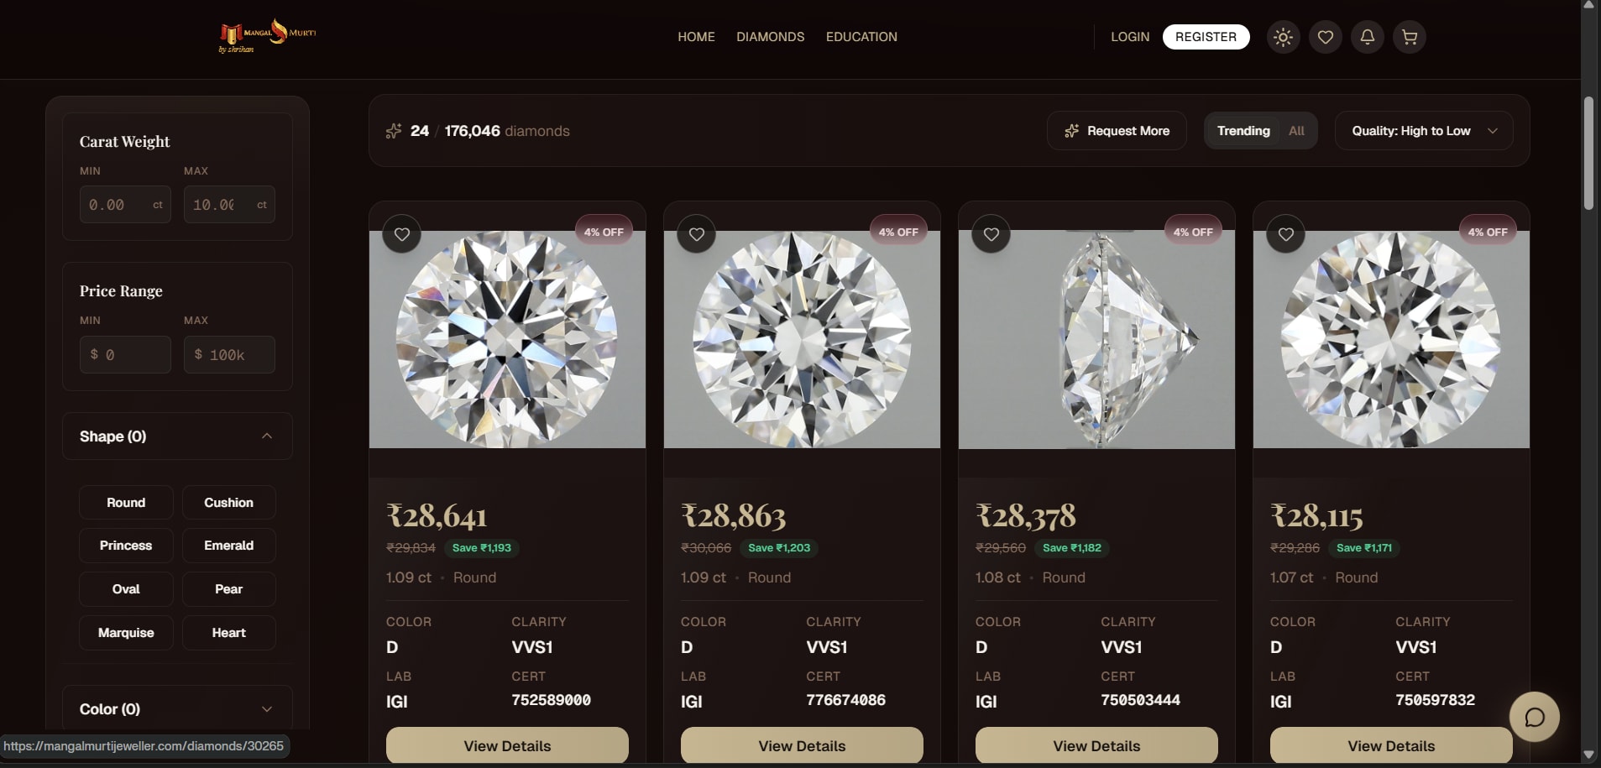1601x768 pixels.
Task: Open the notifications bell icon
Action: tap(1366, 37)
